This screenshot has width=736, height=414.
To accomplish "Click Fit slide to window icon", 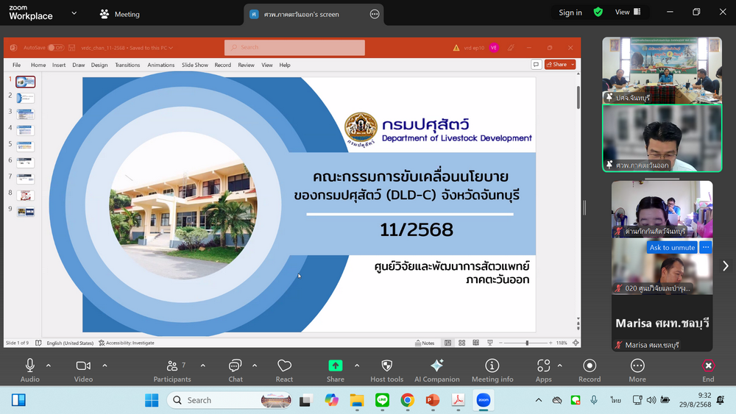I will point(576,343).
